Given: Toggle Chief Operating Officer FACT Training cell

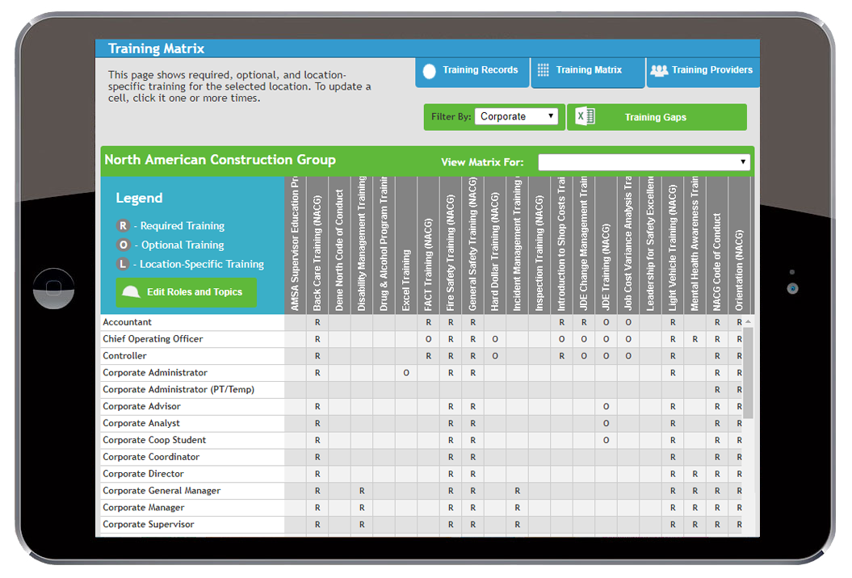Looking at the screenshot, I should pos(428,339).
